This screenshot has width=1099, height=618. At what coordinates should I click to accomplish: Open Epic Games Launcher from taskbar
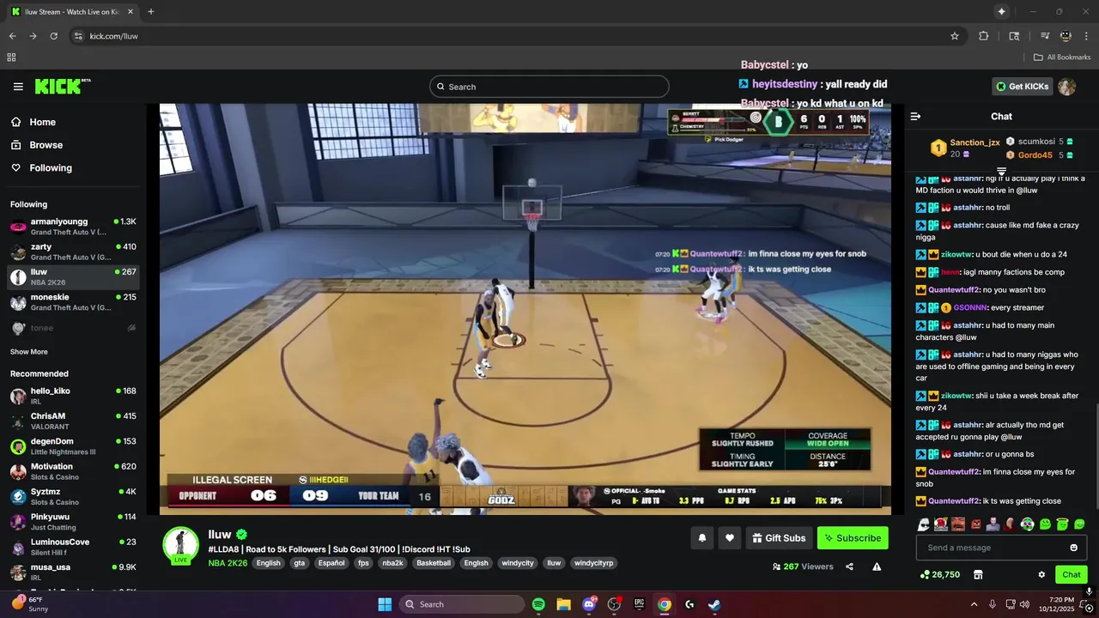(x=639, y=604)
